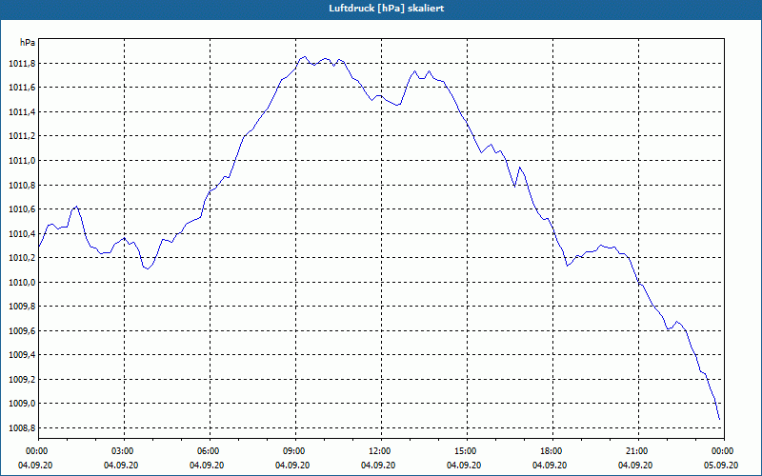Click the '04.09.20' date under 12:00

[x=378, y=466]
